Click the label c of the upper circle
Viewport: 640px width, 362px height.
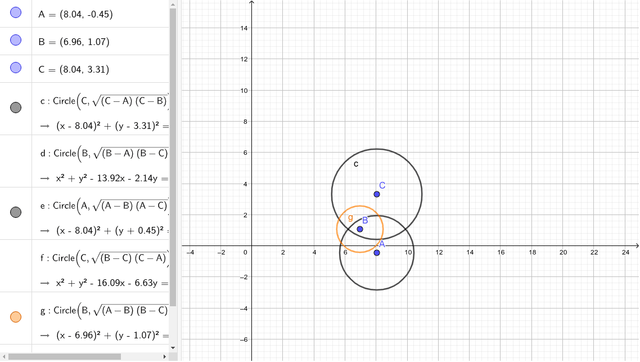click(355, 164)
